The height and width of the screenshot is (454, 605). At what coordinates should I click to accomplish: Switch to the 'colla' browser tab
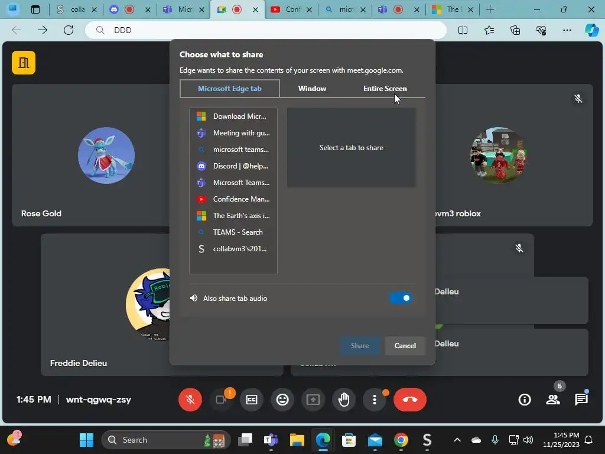point(76,9)
